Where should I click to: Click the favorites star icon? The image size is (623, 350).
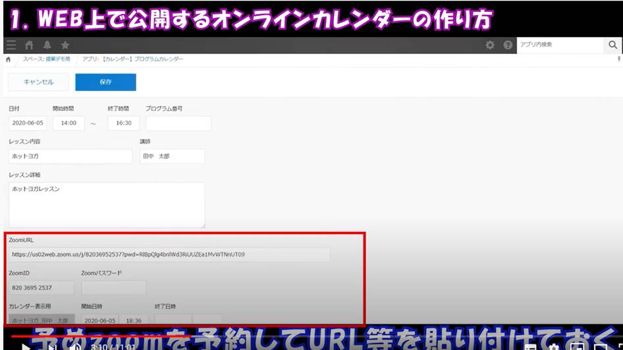click(65, 45)
